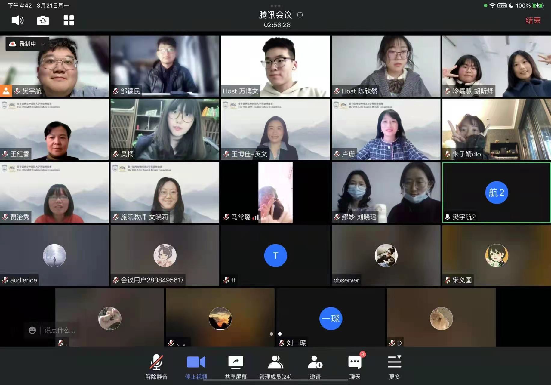Expand the 录制中 recording dropdown
The image size is (551, 385).
pos(43,44)
